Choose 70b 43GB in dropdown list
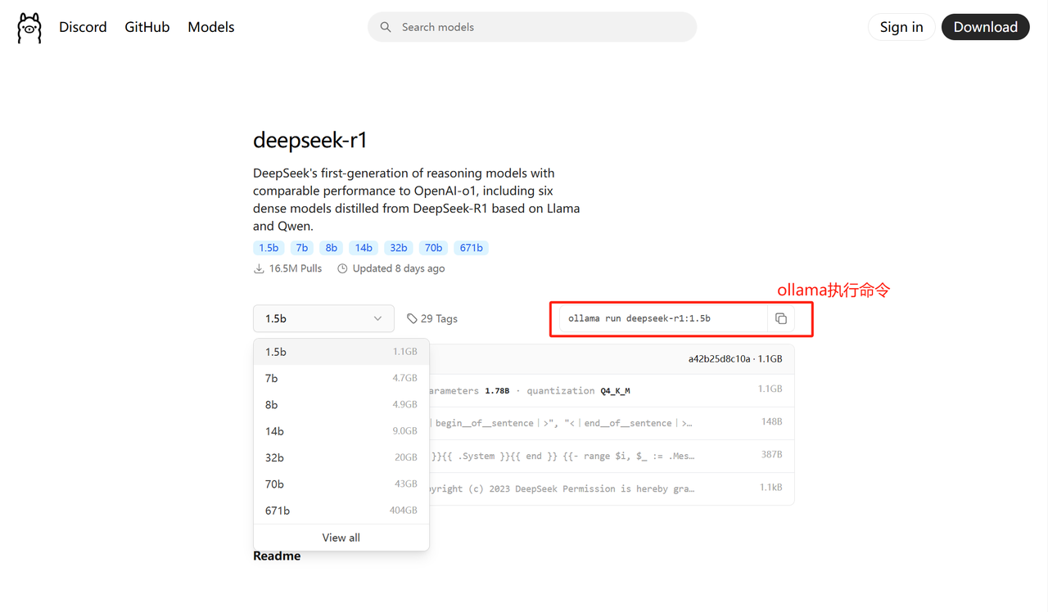This screenshot has height=612, width=1048. (x=341, y=484)
